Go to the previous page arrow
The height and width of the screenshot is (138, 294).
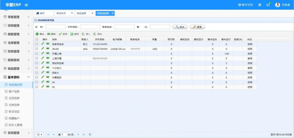pos(54,134)
